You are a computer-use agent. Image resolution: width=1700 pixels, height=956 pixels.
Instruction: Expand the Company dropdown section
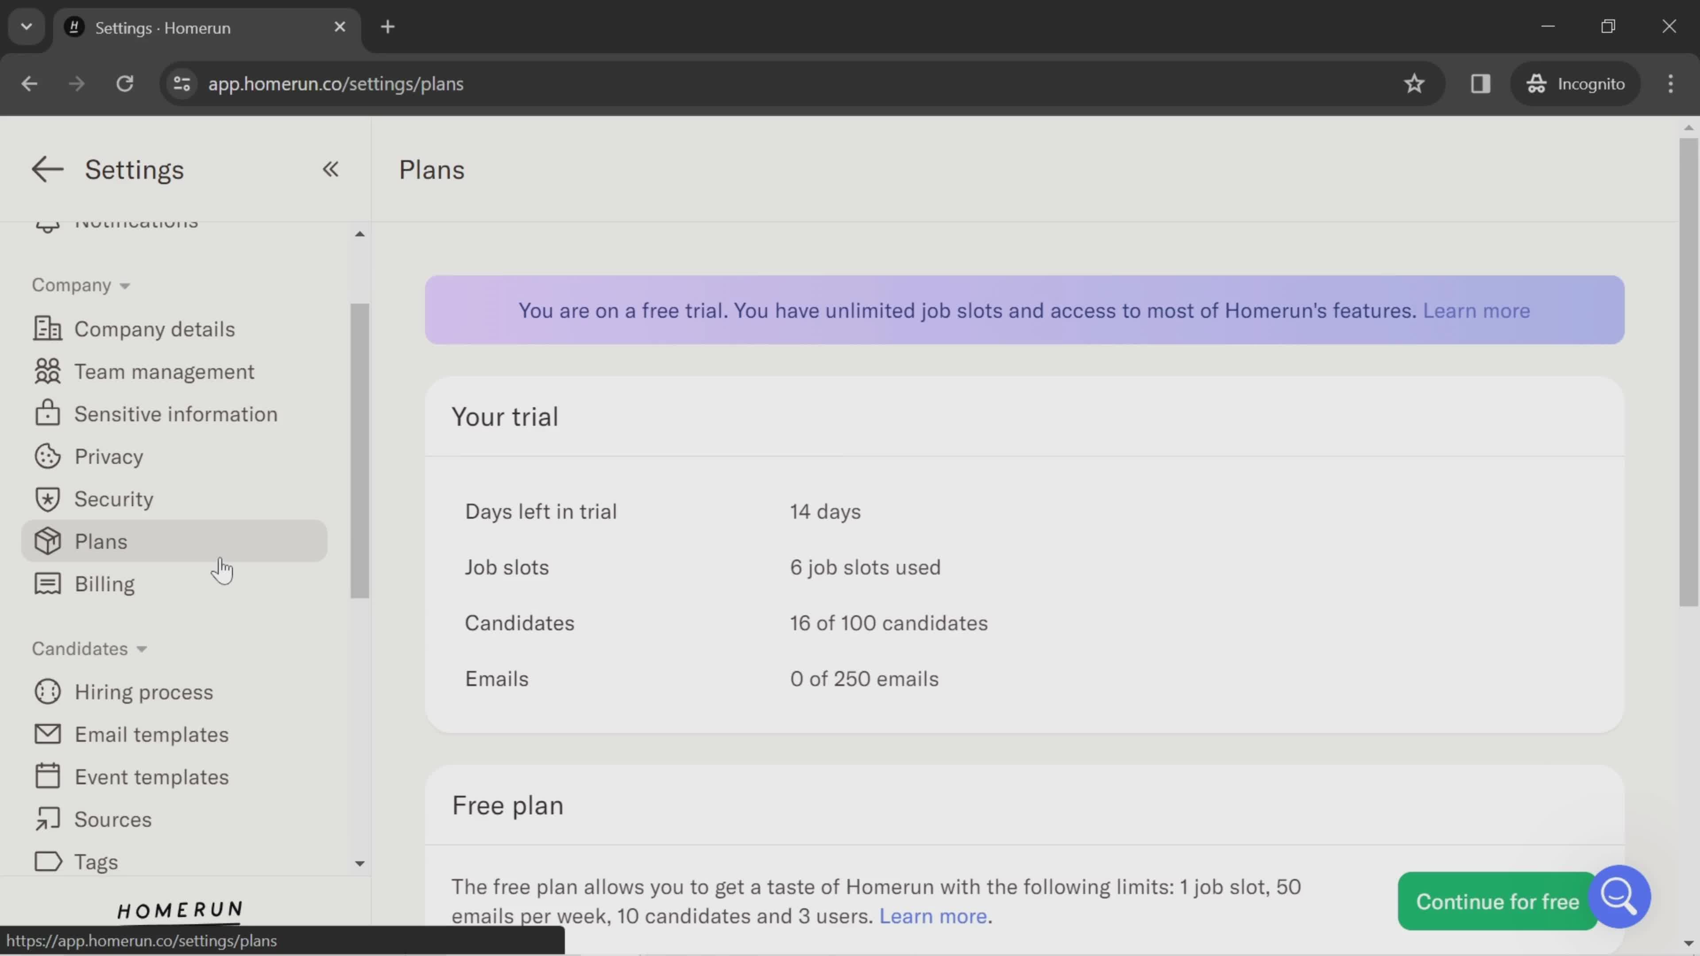tap(78, 285)
